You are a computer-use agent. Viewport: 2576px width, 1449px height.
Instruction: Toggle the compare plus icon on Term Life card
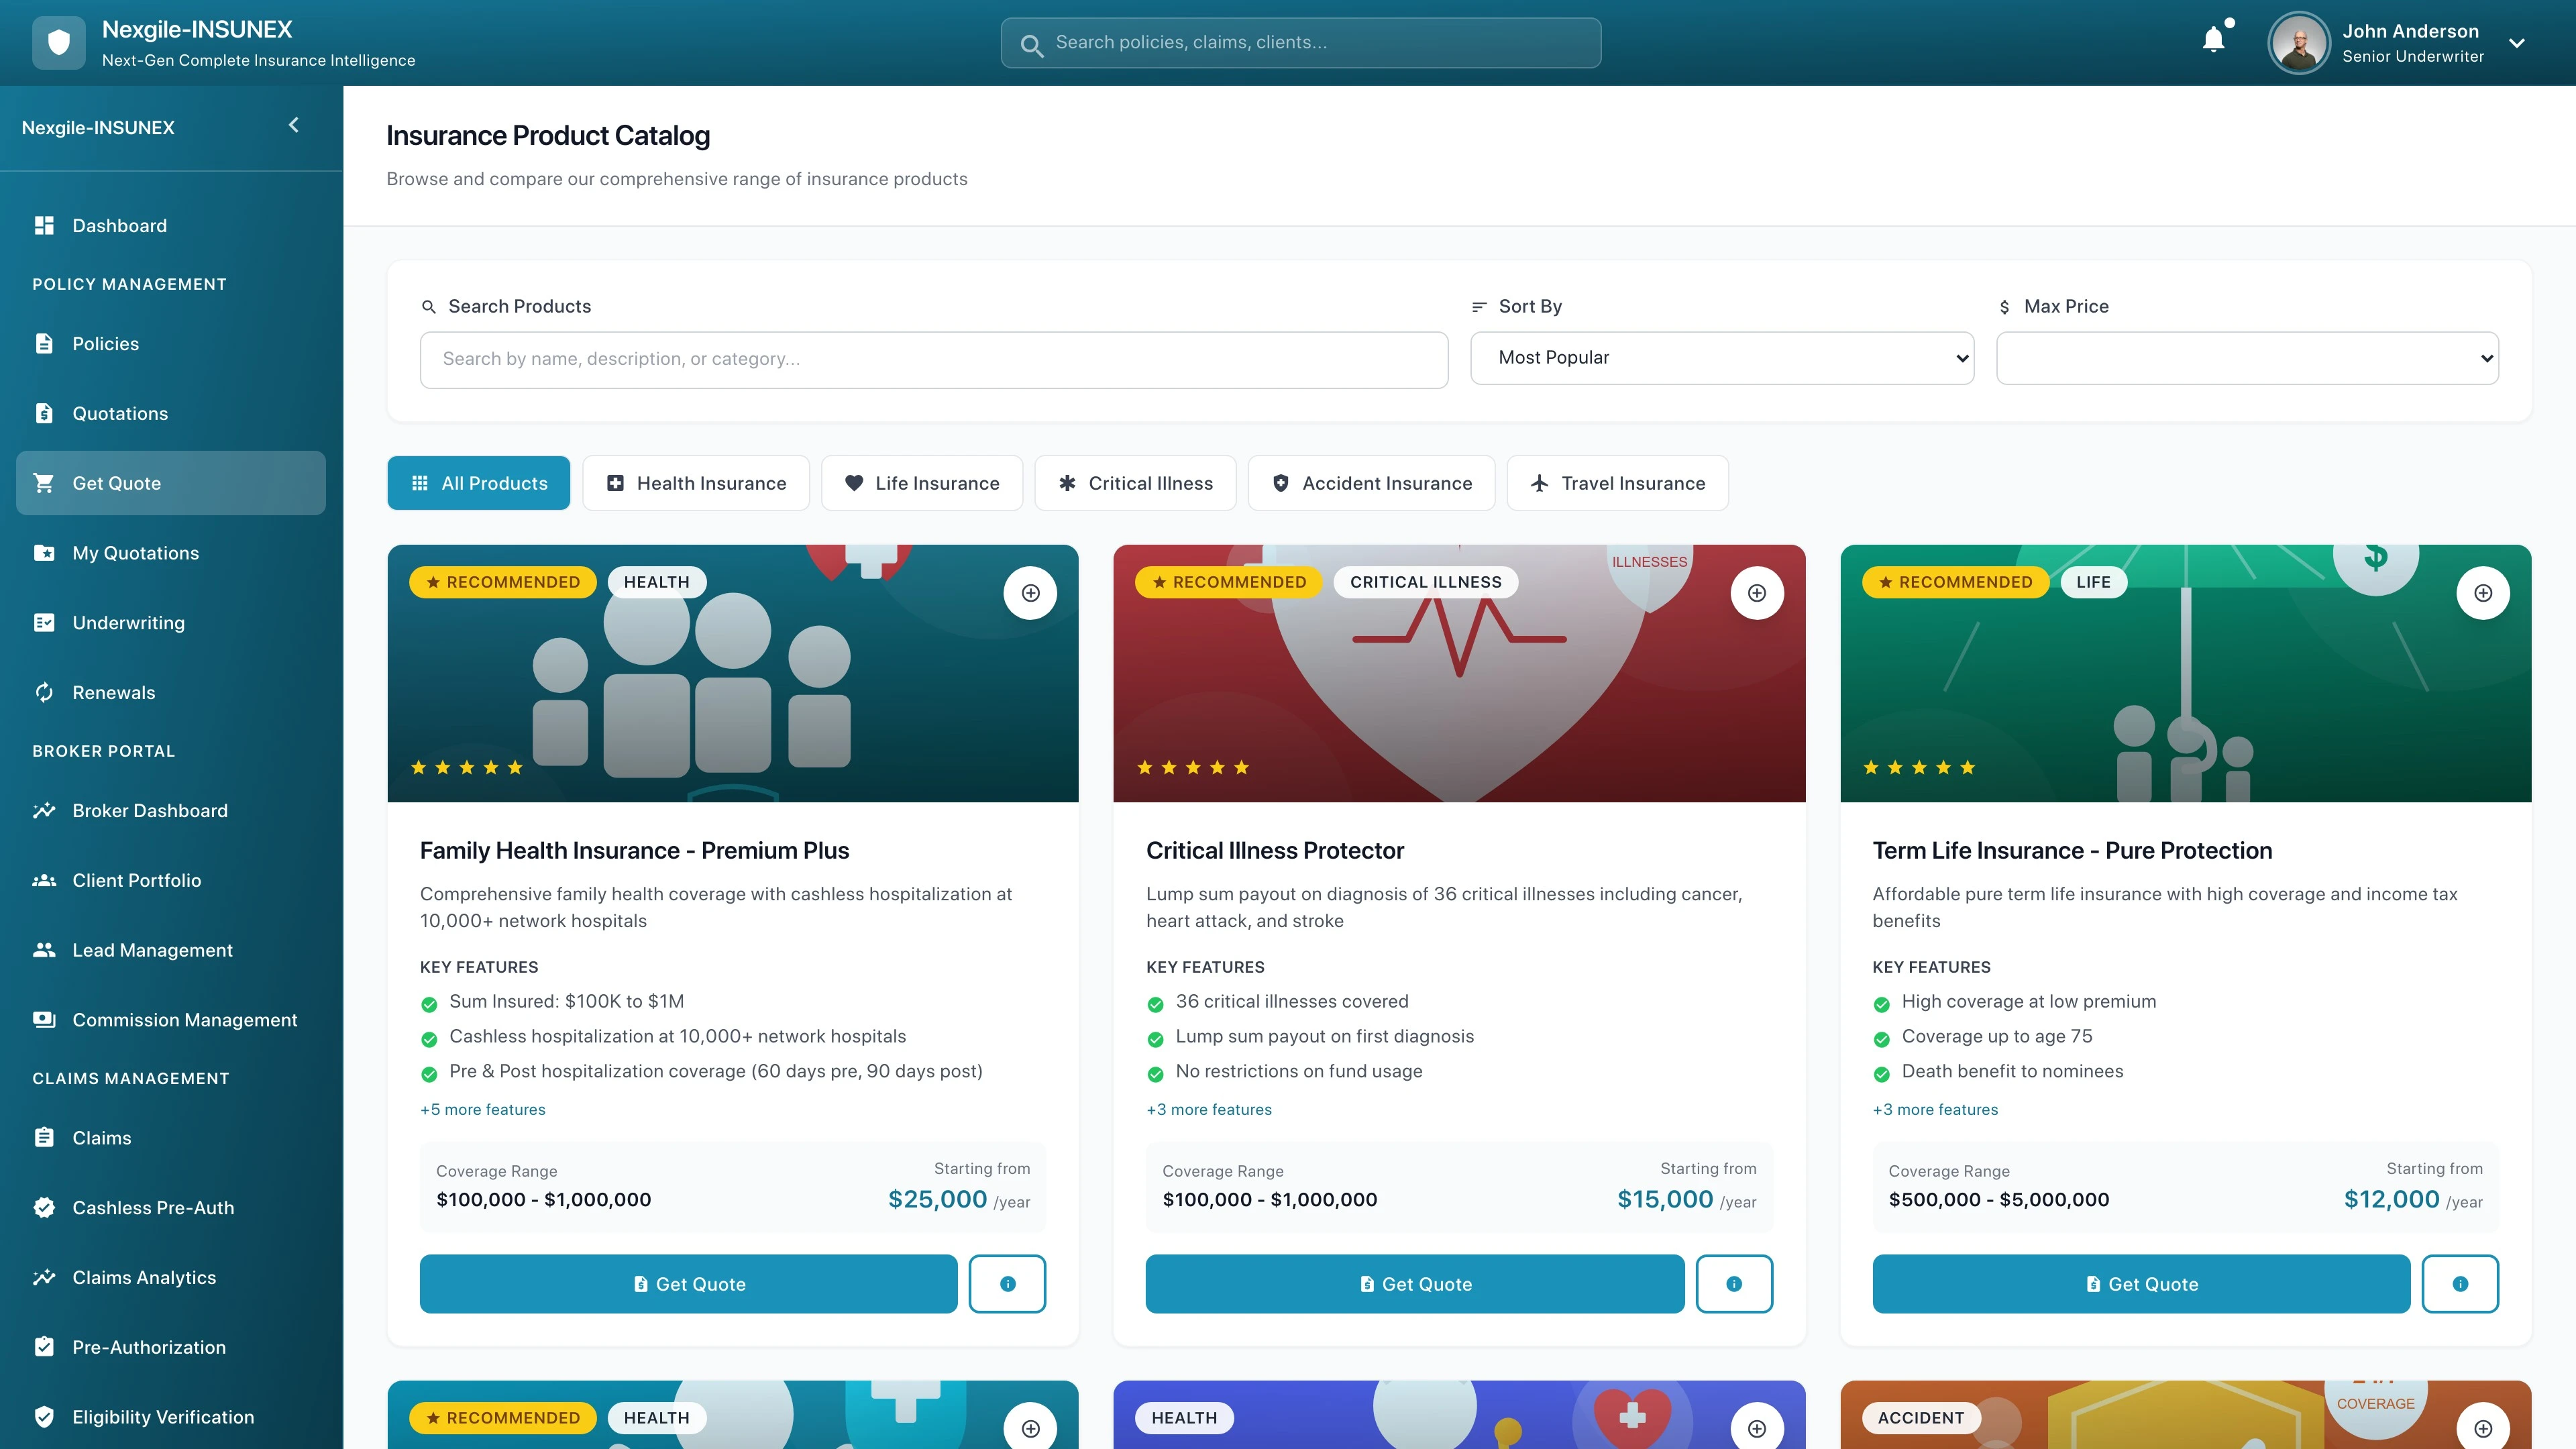tap(2482, 593)
